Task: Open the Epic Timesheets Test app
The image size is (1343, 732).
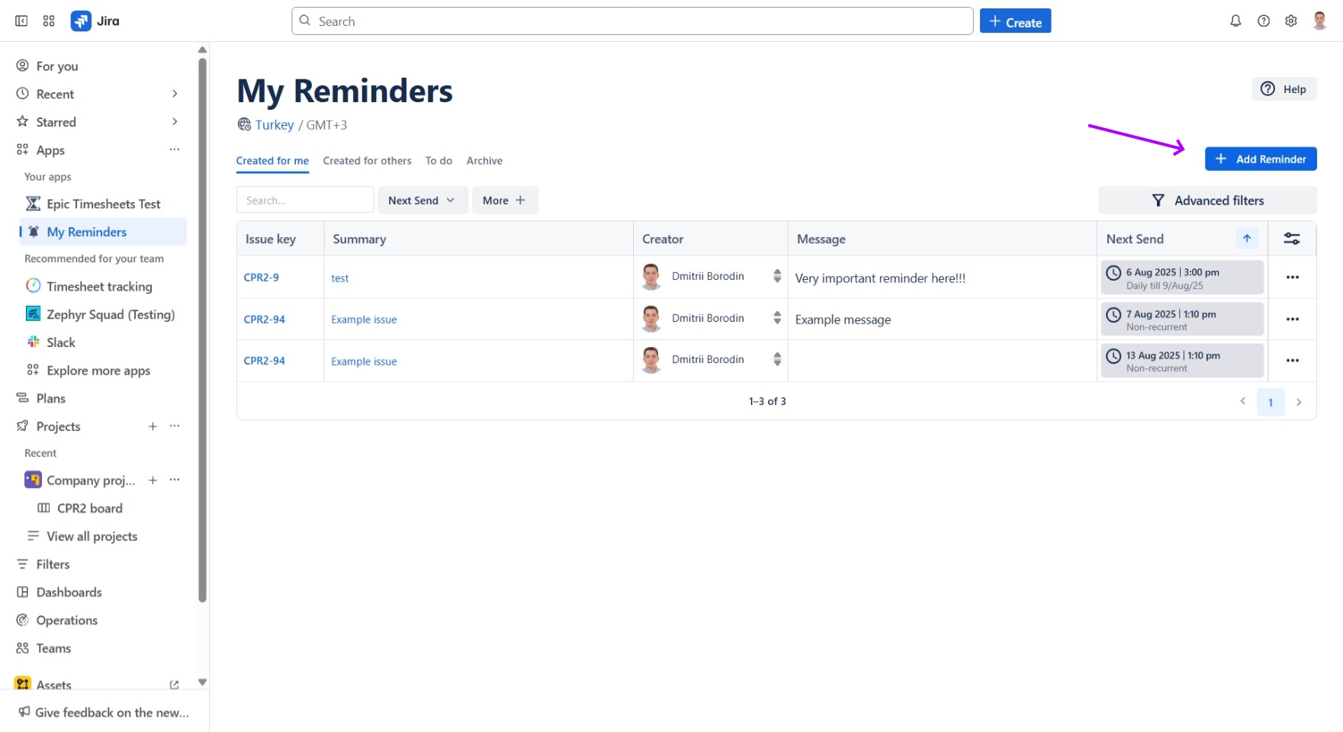Action: tap(103, 204)
